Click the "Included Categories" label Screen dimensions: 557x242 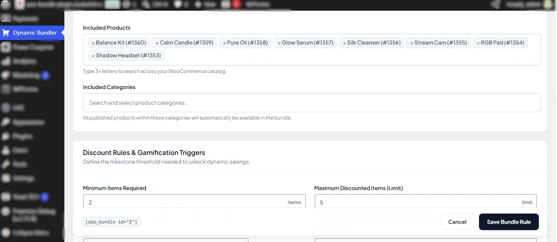(x=109, y=87)
